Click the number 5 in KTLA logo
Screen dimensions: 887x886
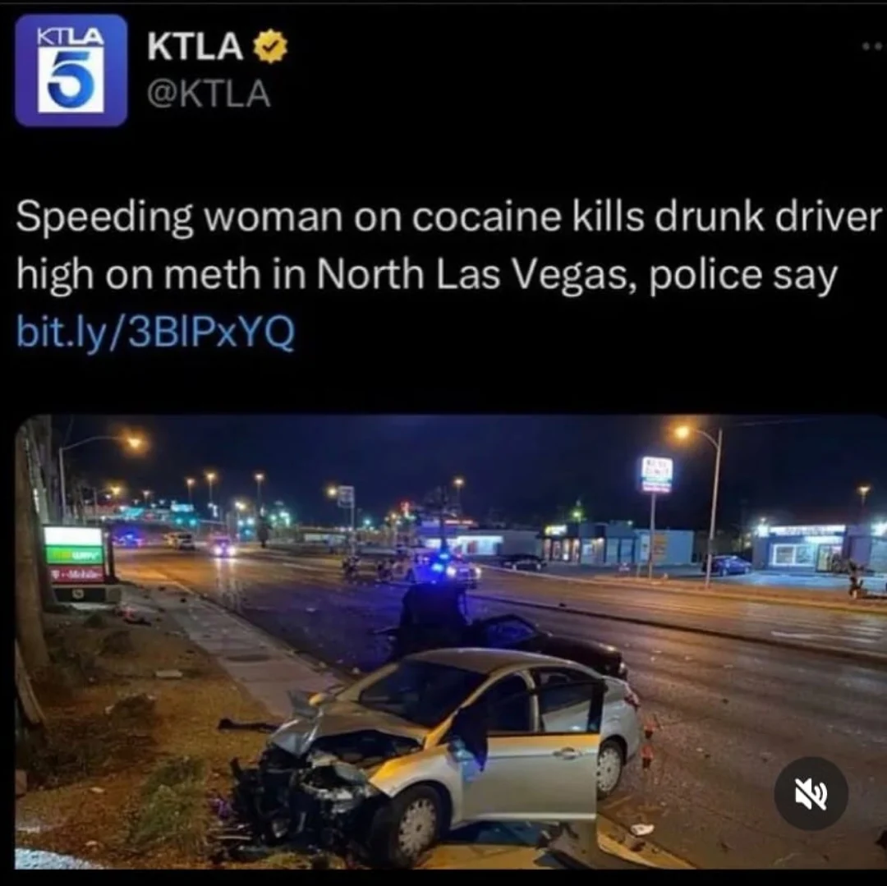tap(71, 80)
